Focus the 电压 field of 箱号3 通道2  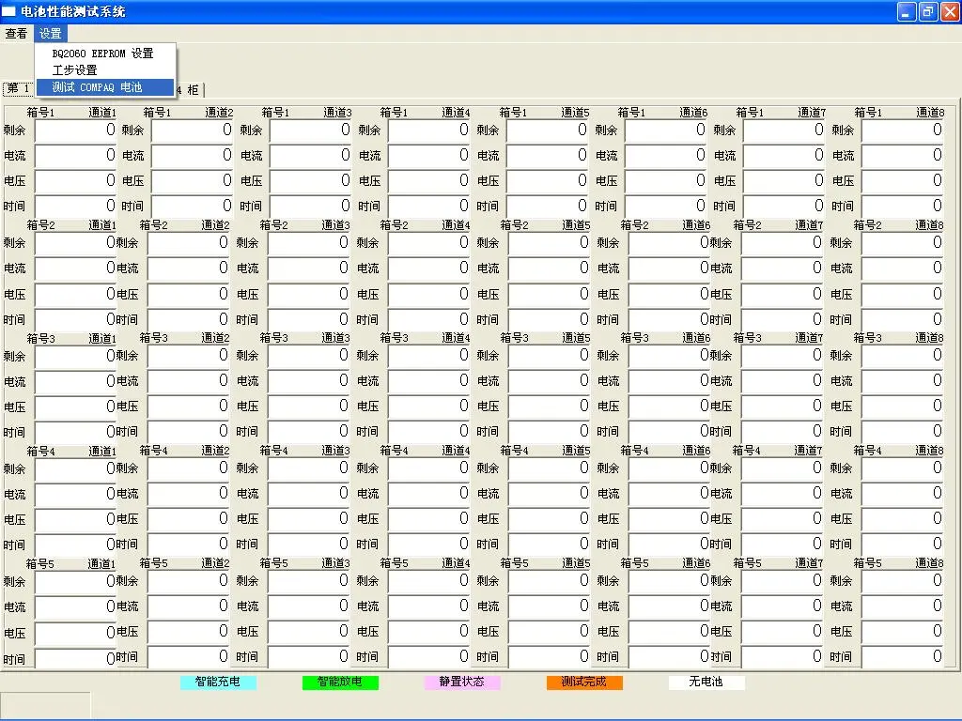[x=188, y=406]
